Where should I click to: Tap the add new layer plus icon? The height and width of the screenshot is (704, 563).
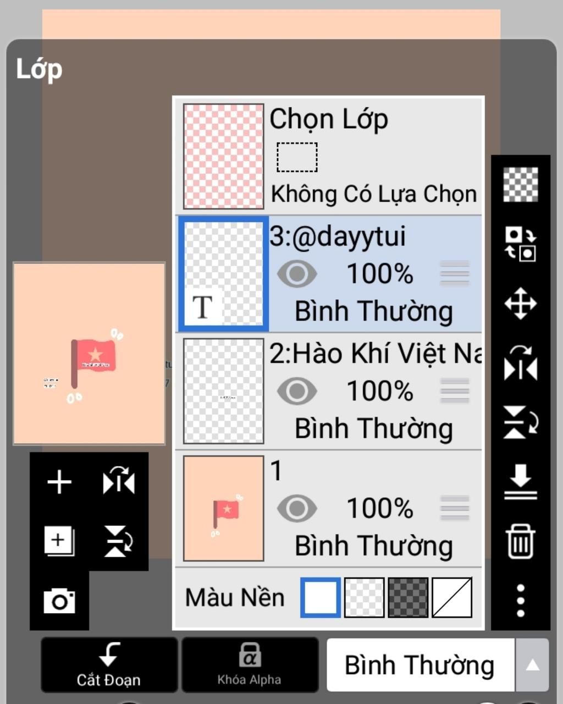click(59, 482)
